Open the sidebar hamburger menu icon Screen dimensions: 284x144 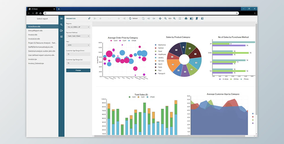coord(61,19)
